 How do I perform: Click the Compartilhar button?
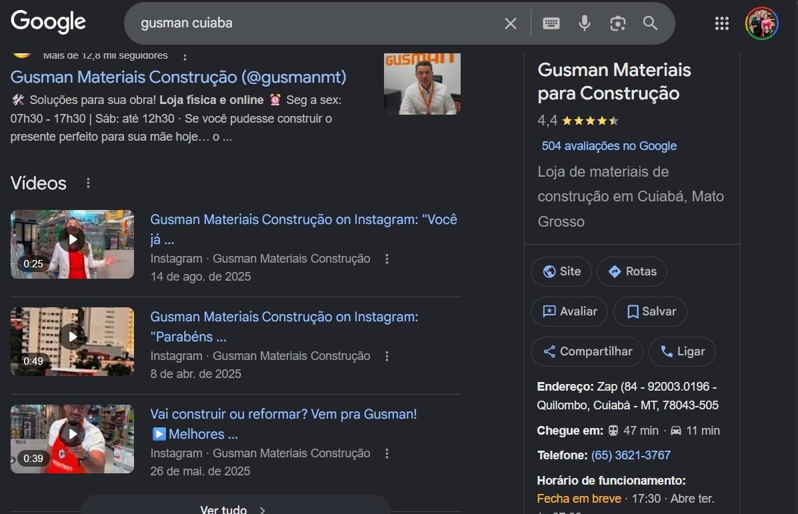coord(587,351)
